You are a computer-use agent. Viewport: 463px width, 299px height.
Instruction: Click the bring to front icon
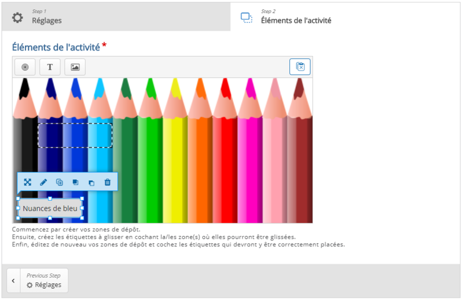(75, 182)
